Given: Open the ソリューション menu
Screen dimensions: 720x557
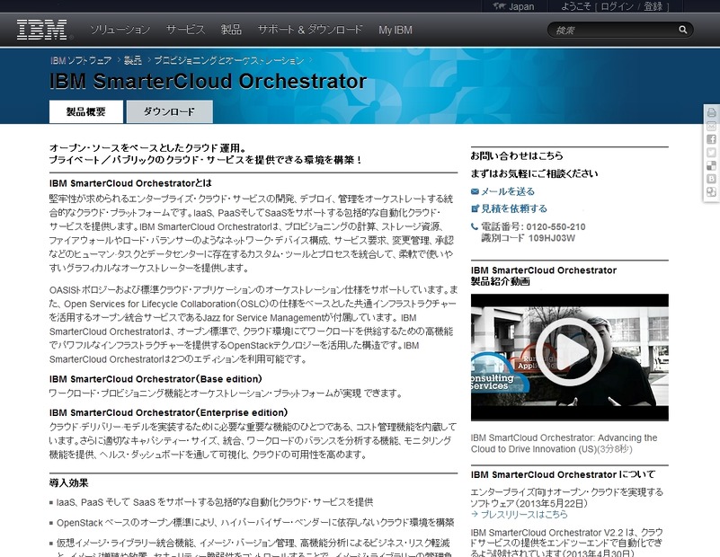Looking at the screenshot, I should [x=120, y=30].
